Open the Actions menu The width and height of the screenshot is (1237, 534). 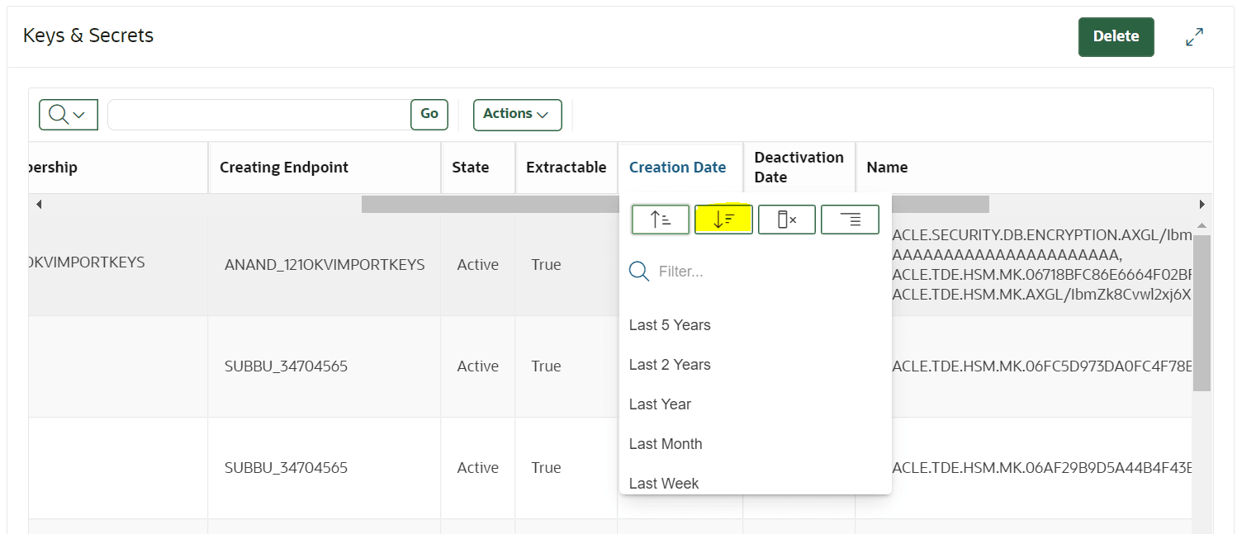517,115
